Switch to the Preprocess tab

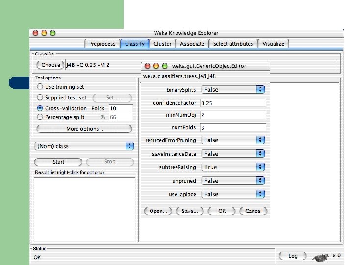(102, 44)
